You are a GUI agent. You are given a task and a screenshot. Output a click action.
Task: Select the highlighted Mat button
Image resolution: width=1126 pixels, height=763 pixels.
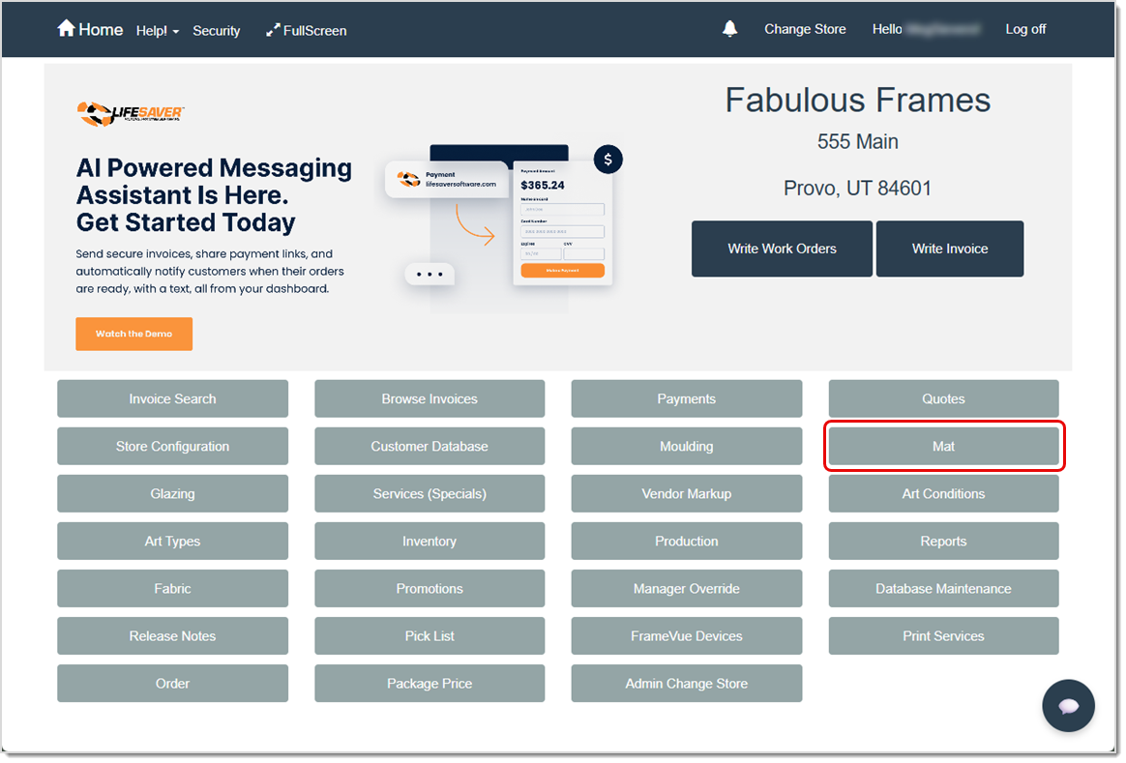tap(943, 446)
